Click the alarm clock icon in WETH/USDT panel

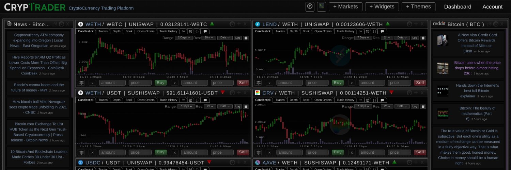(191, 100)
